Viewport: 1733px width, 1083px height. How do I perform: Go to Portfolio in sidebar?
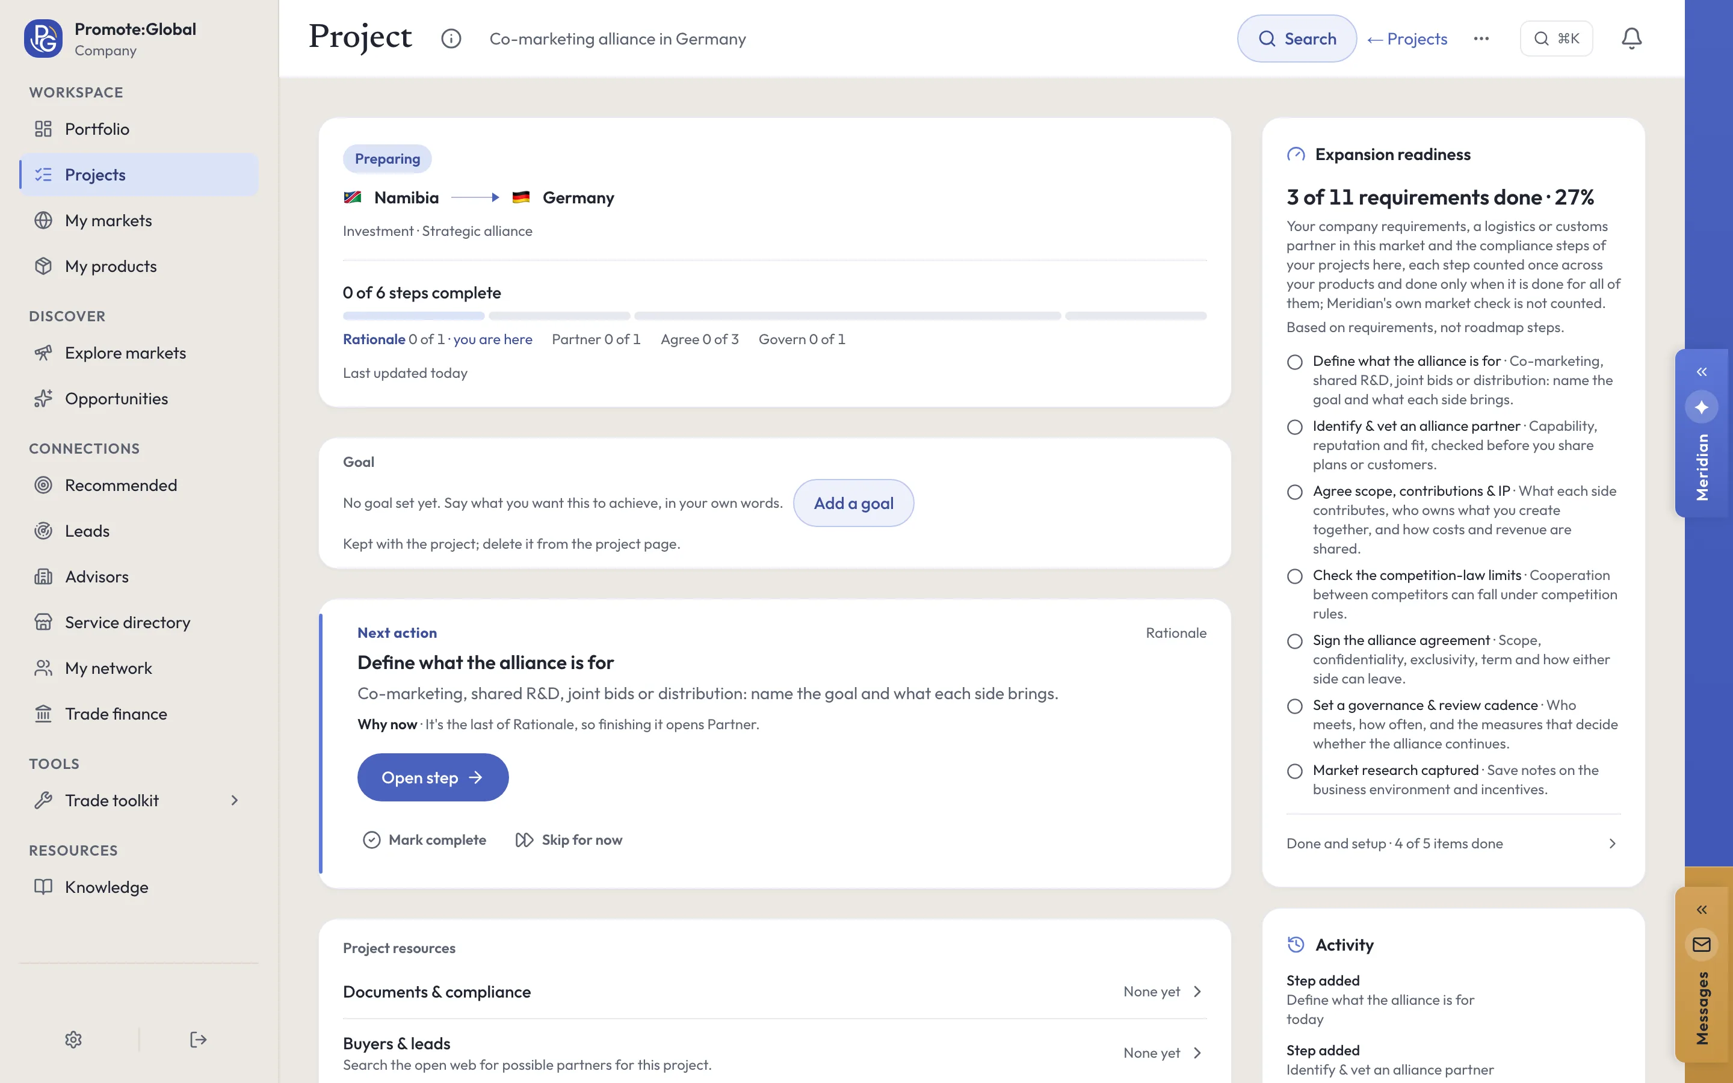[139, 129]
